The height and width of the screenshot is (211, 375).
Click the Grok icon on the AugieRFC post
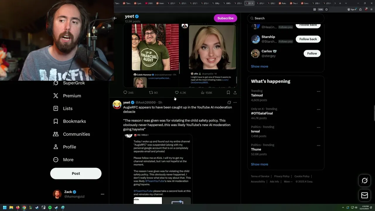(x=229, y=103)
